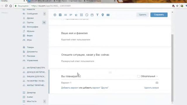This screenshot has height=105, width=187.
Task: Click the Управление icon in sidebar
Action: point(24,60)
